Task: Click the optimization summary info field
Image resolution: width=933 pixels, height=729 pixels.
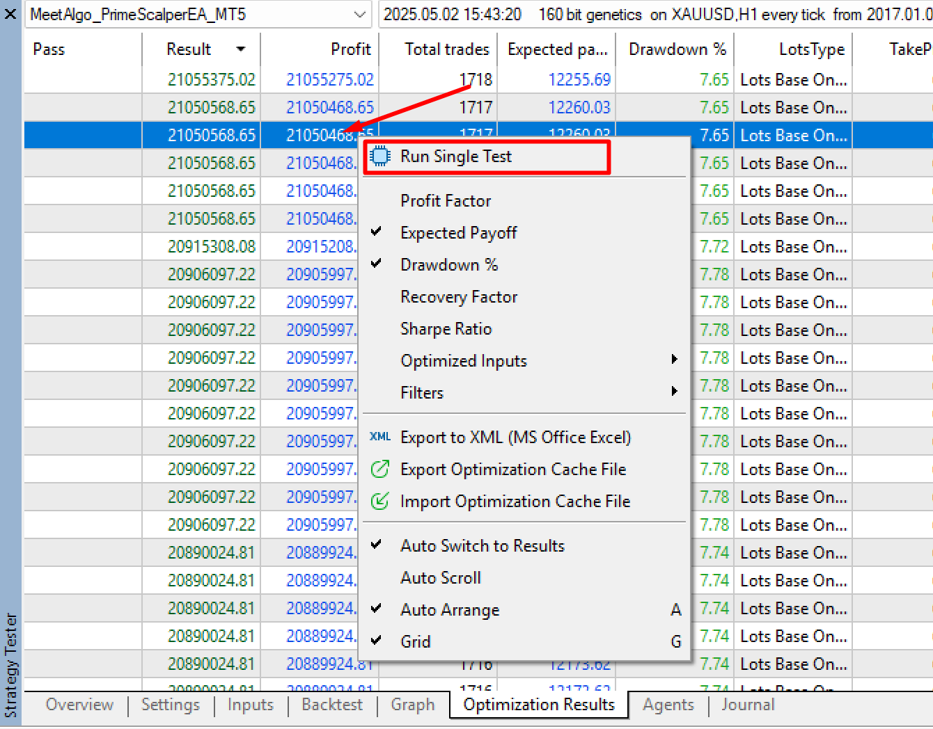Action: pyautogui.click(x=656, y=15)
